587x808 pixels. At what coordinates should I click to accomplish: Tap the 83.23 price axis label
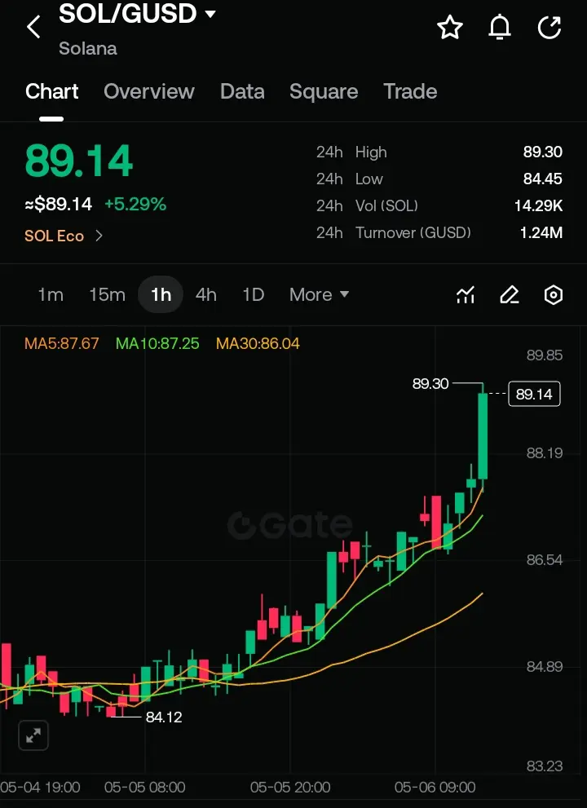click(545, 766)
